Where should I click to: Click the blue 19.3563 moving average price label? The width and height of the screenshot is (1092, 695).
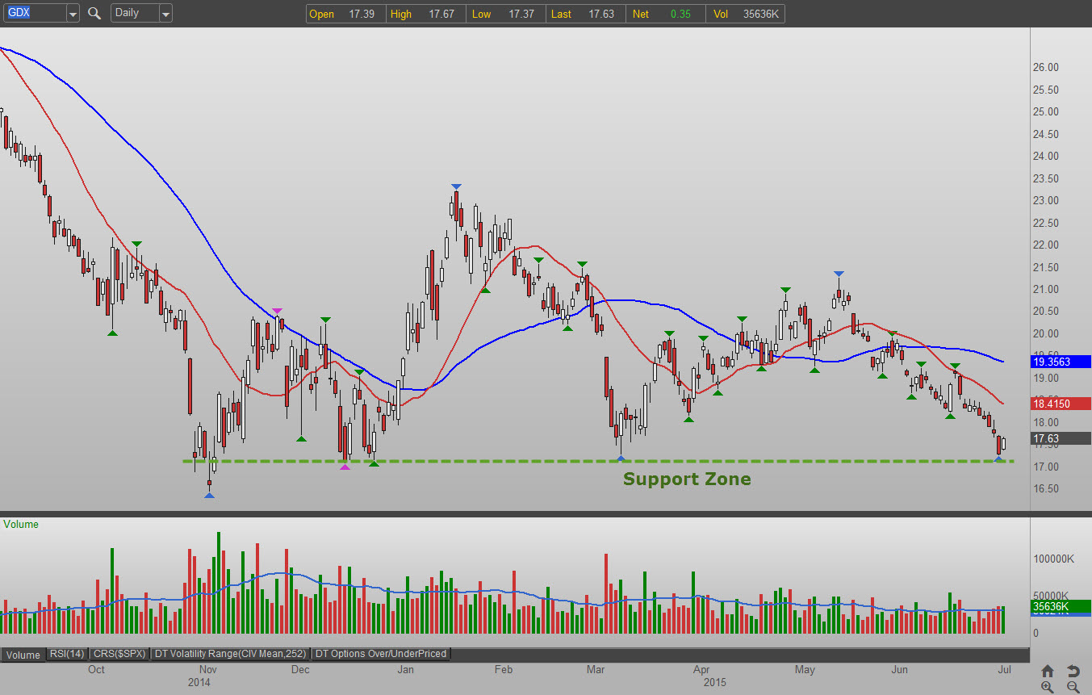1061,362
